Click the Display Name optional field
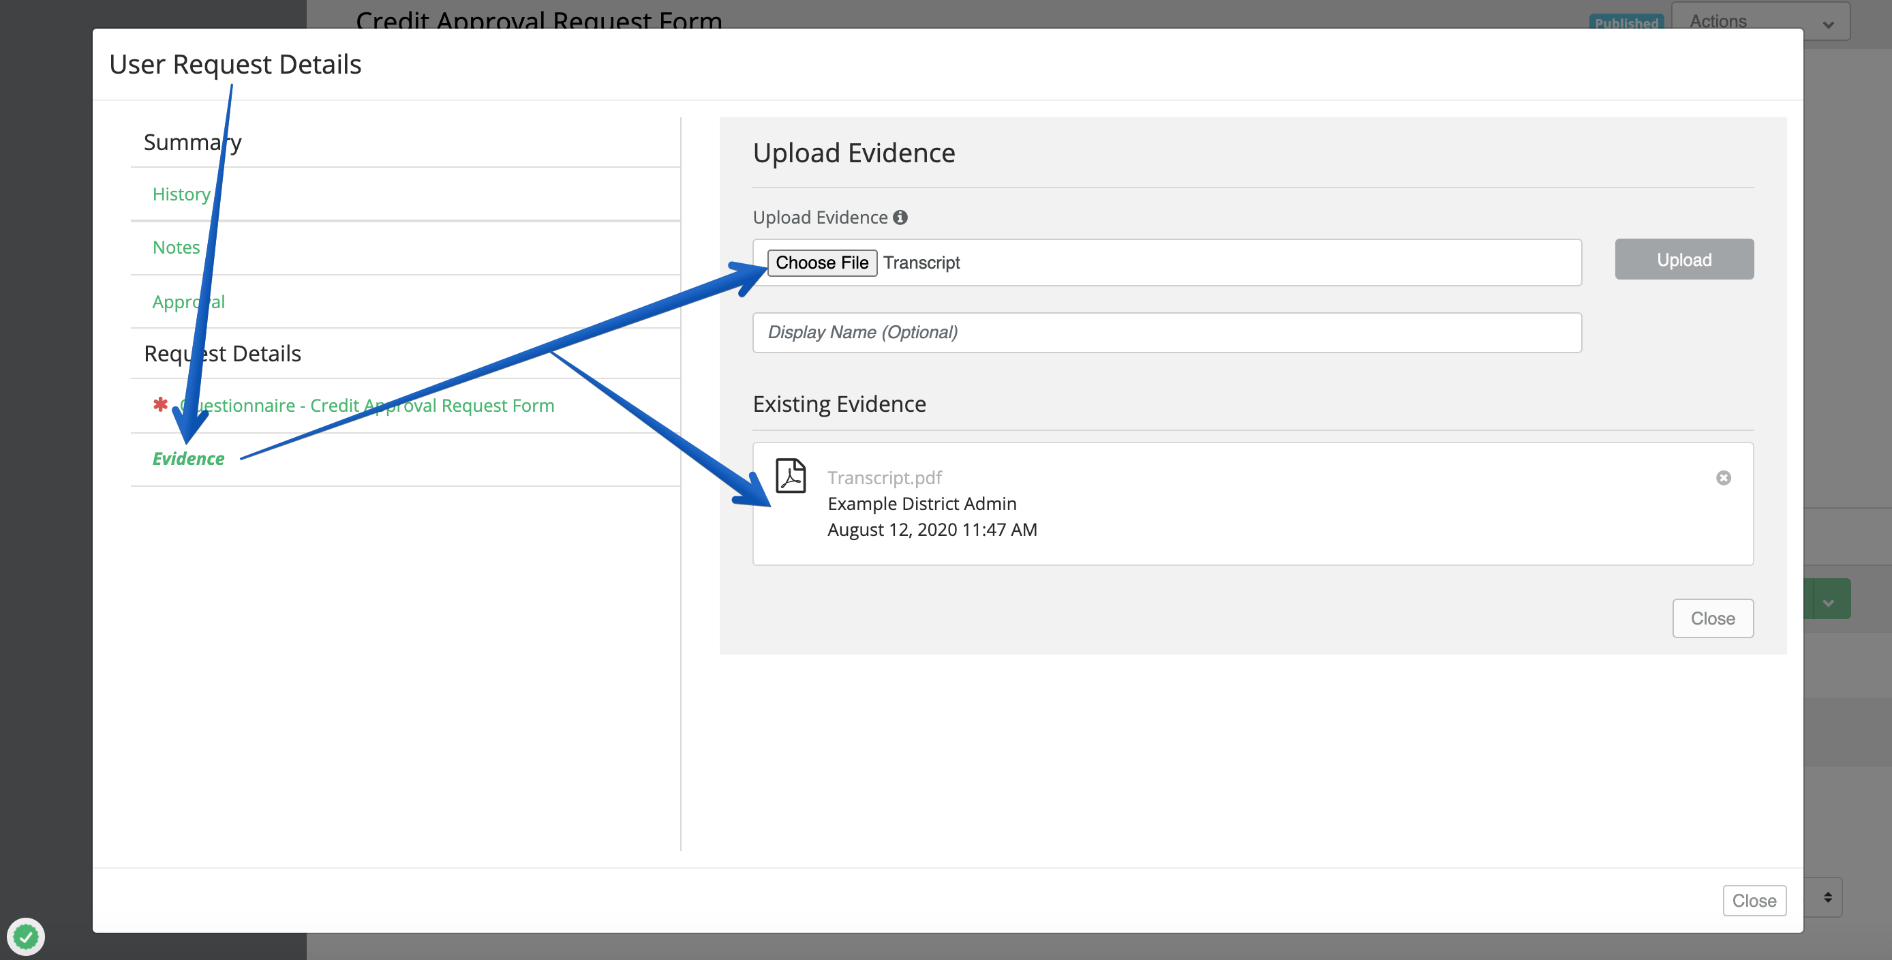The width and height of the screenshot is (1892, 960). point(1166,333)
